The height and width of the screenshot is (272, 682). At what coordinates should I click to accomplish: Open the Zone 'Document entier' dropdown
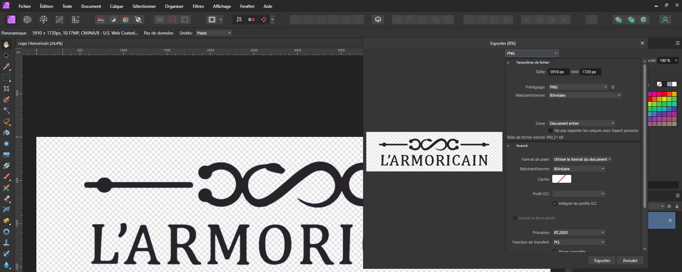tap(582, 123)
